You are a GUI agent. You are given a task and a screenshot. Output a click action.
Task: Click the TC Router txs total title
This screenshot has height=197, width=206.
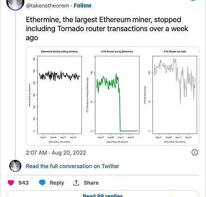point(175,51)
